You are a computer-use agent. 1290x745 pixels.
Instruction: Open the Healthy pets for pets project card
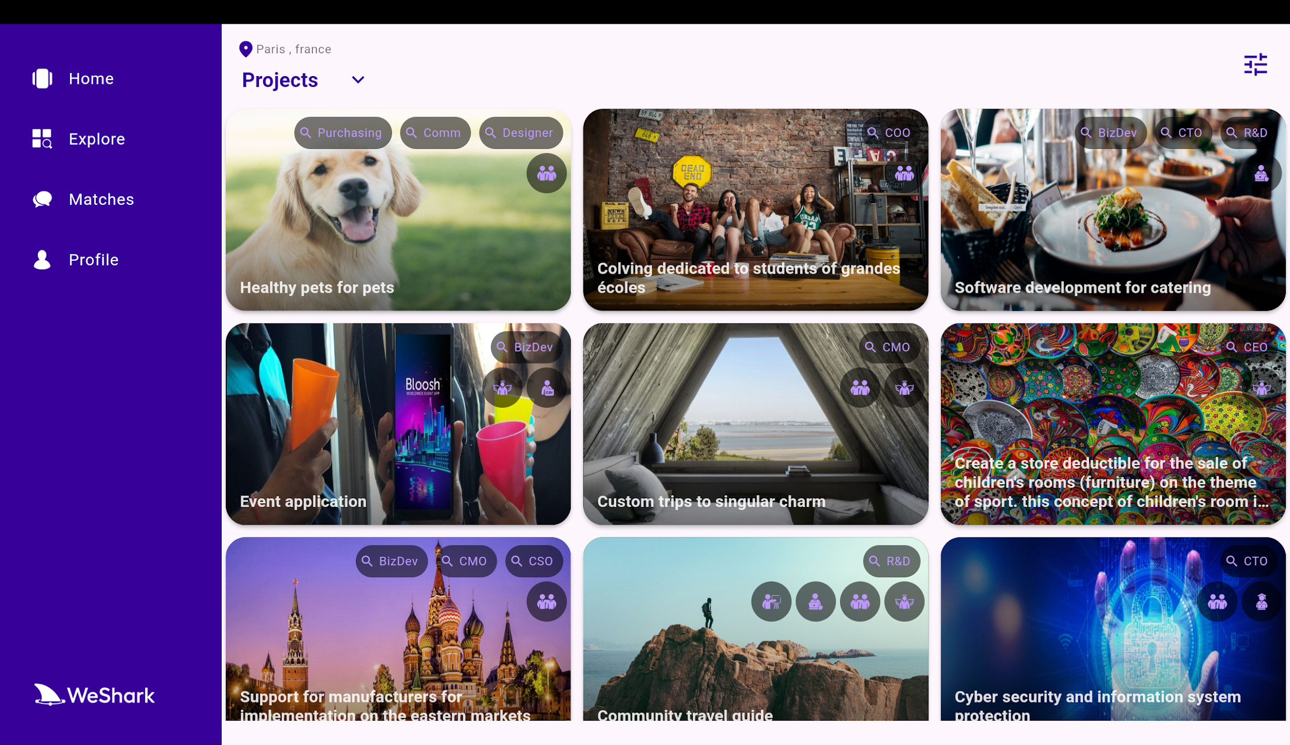coord(398,210)
